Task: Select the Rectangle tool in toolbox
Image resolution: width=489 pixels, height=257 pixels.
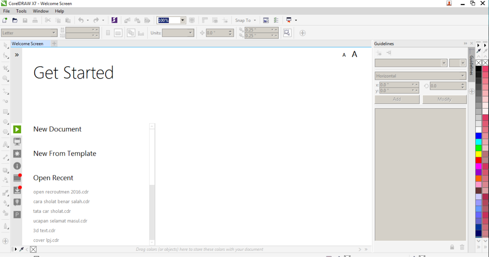Action: [x=6, y=111]
